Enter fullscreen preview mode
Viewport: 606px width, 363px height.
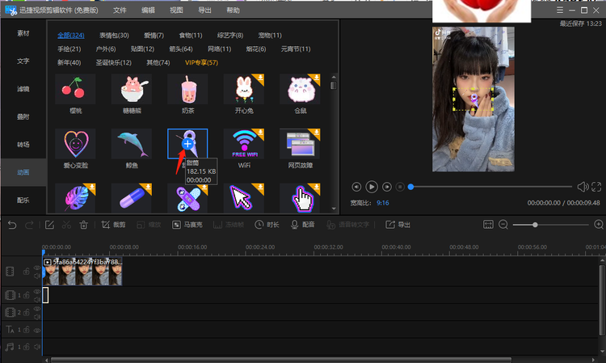click(x=596, y=187)
